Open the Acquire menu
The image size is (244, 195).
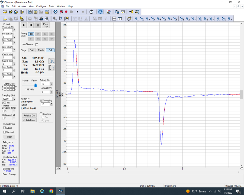22,6
